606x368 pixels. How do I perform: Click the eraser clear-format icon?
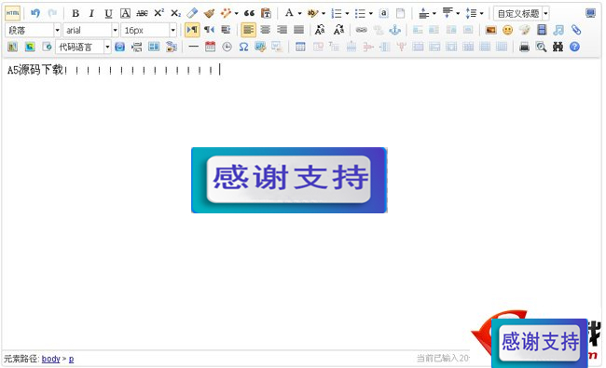point(192,14)
